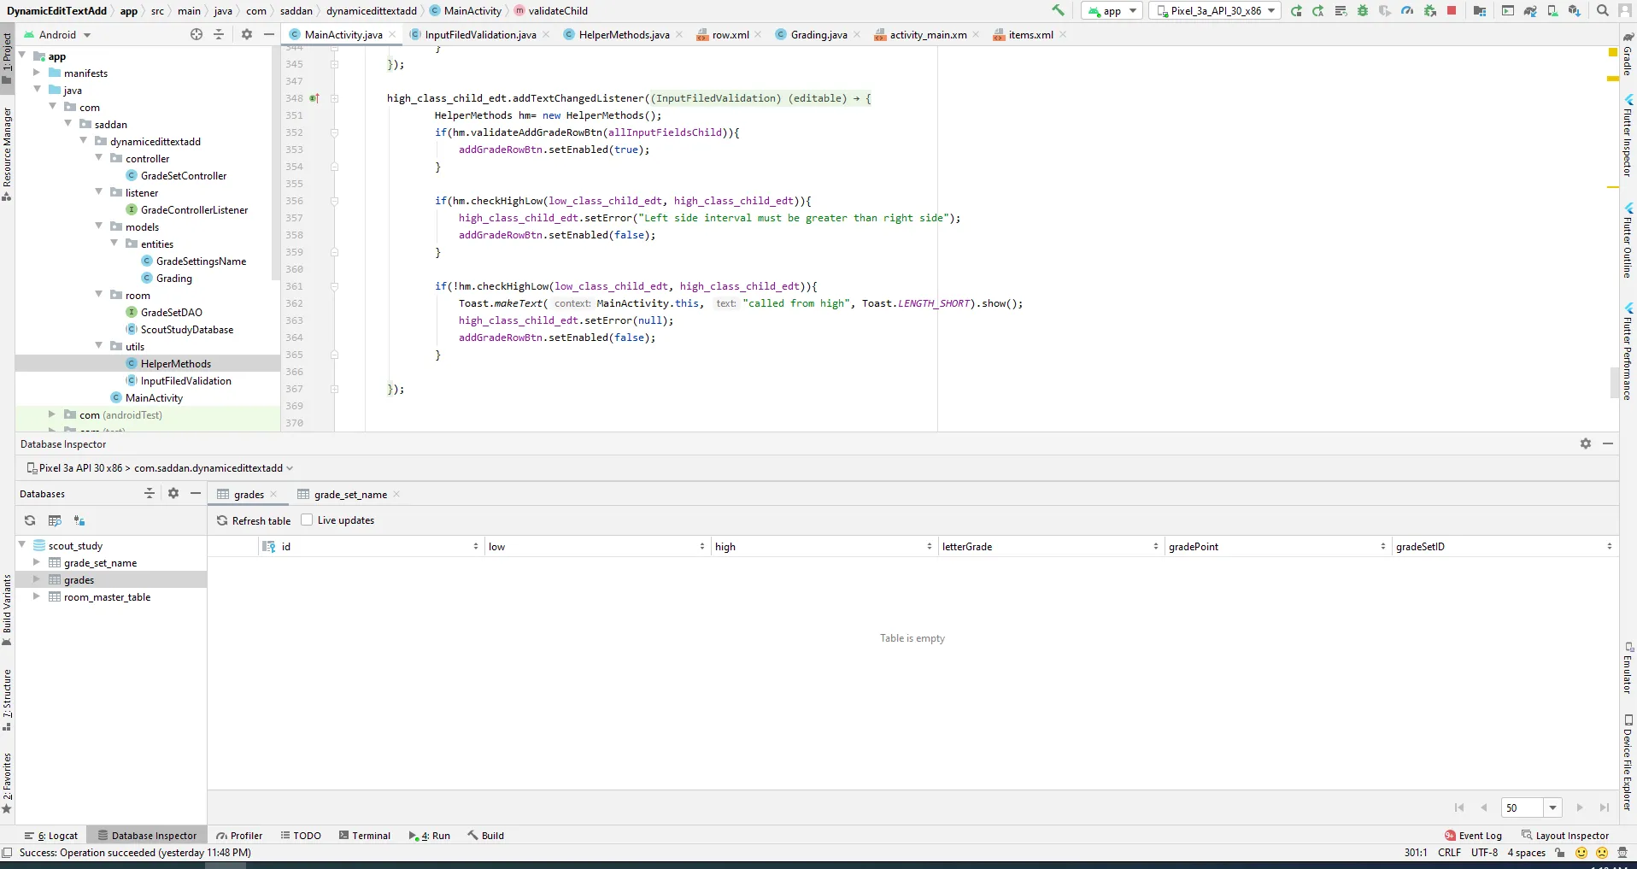Switch to HelperMethods.java editor tab

[624, 34]
